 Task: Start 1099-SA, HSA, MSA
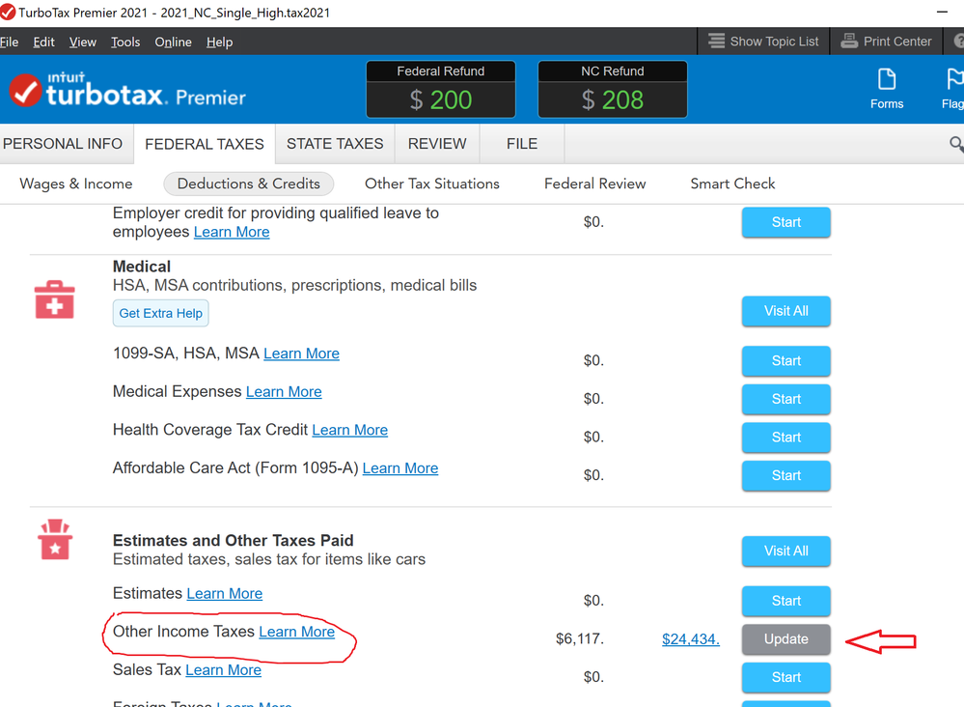tap(785, 360)
